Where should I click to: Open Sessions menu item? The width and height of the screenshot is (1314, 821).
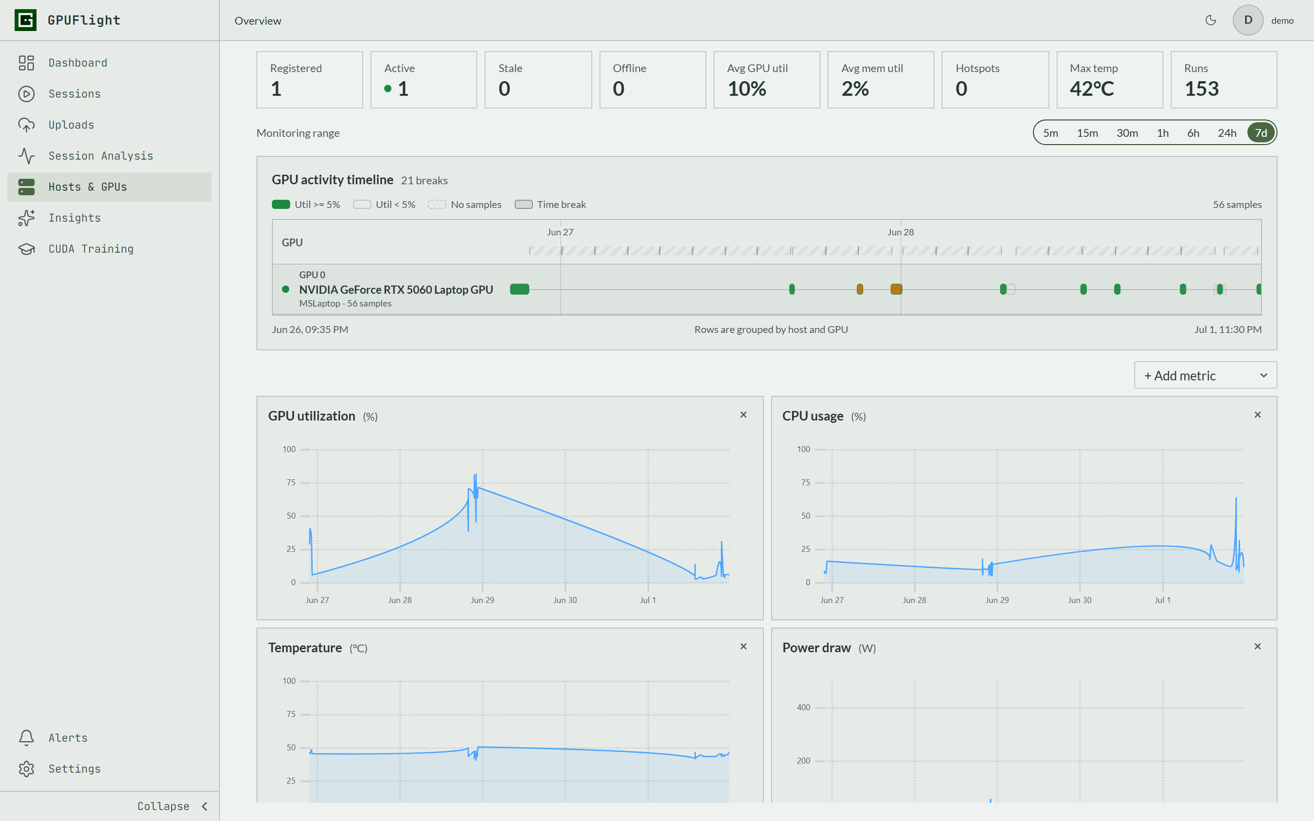point(109,94)
